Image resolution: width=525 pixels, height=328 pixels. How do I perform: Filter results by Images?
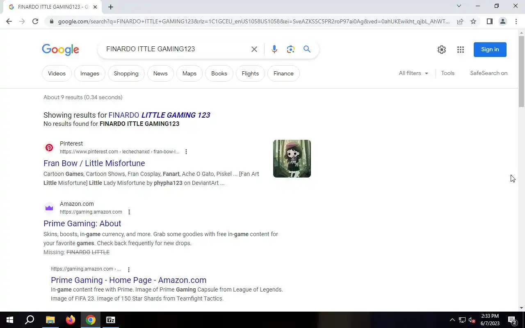[x=89, y=73]
